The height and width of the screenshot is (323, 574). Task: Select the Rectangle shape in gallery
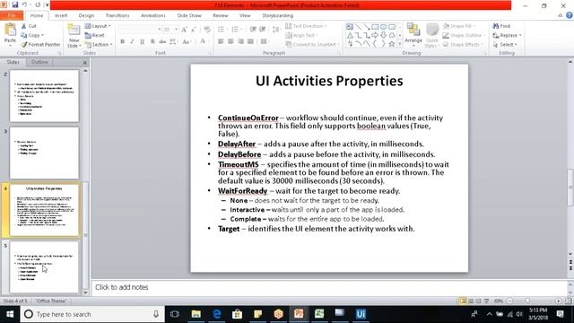point(375,27)
